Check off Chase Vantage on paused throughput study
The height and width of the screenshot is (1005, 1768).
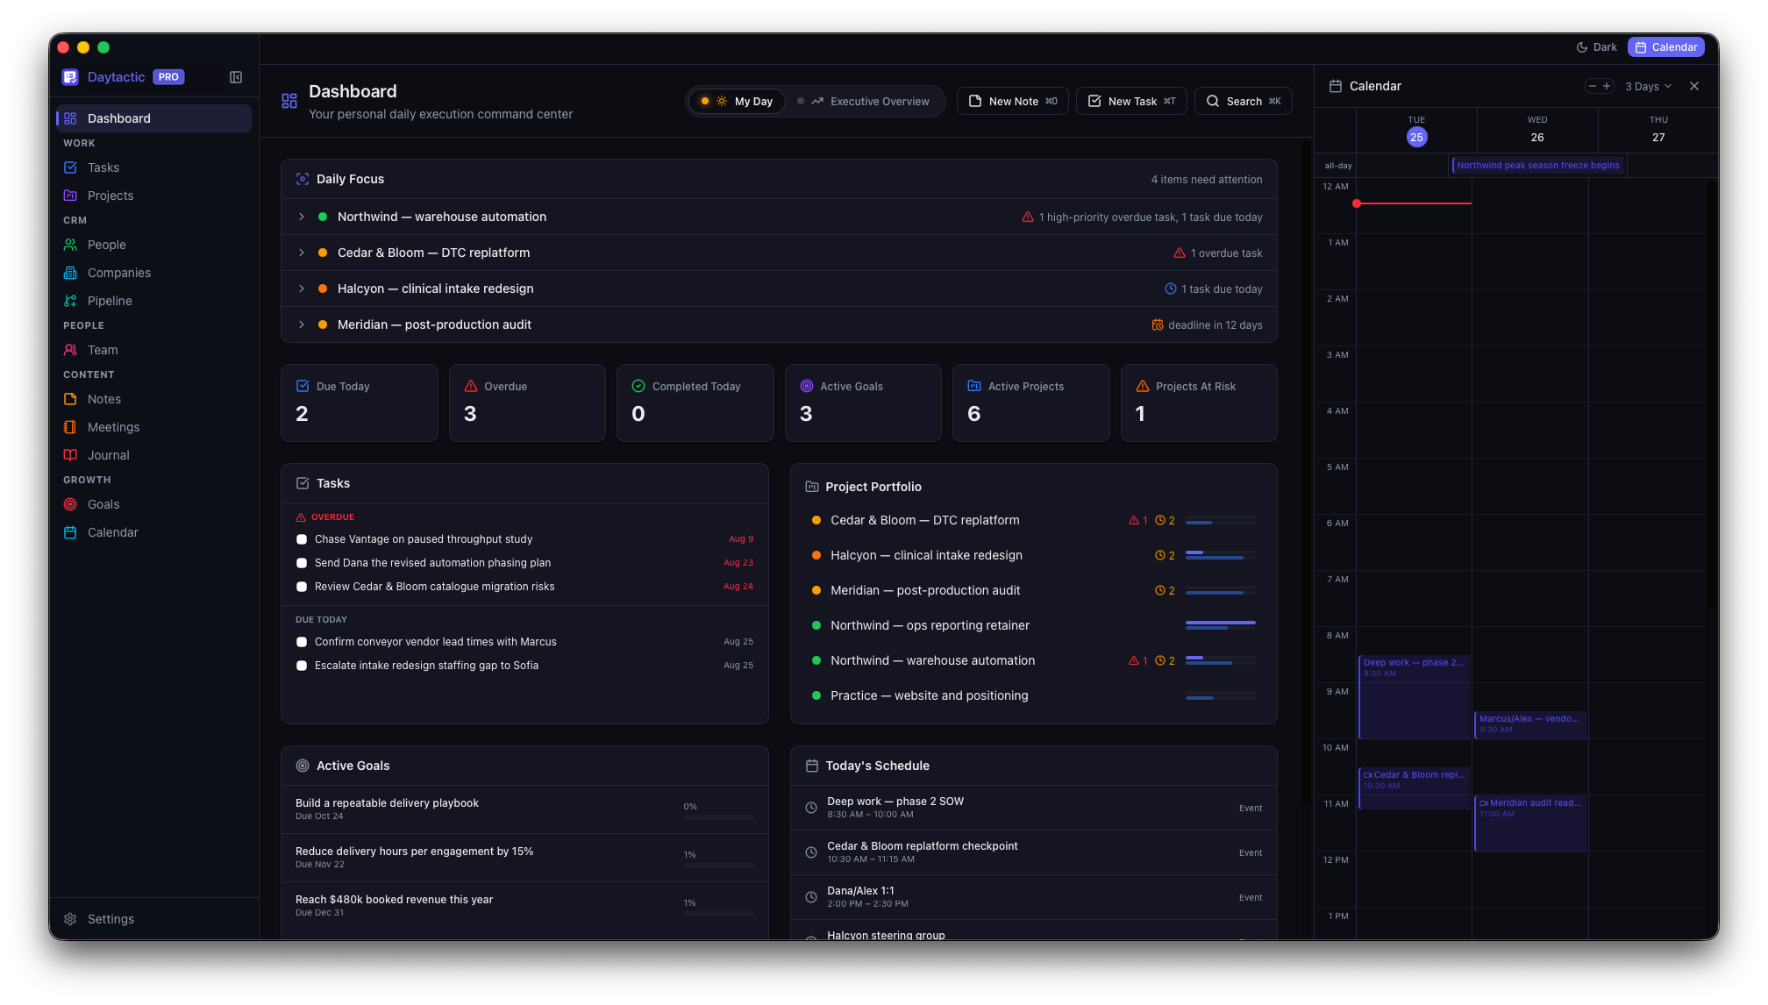[x=302, y=539]
